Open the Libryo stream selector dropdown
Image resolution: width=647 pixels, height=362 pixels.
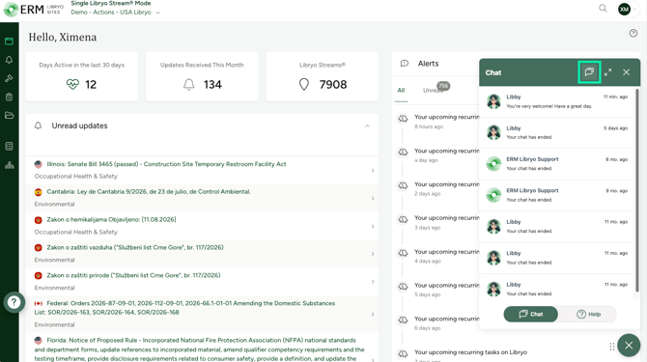(x=115, y=13)
